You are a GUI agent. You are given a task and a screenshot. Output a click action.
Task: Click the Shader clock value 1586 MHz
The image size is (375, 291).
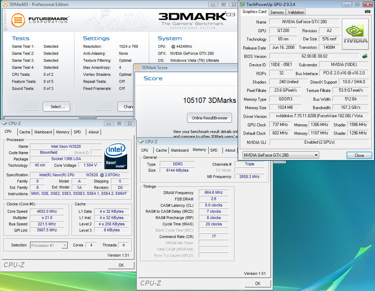[x=358, y=125]
